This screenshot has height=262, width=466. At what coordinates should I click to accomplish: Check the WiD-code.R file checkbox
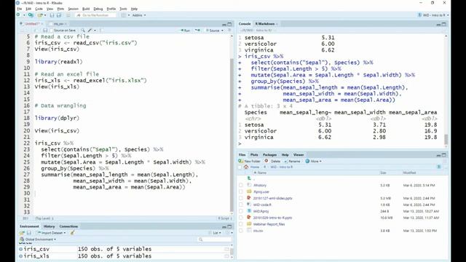coord(241,205)
